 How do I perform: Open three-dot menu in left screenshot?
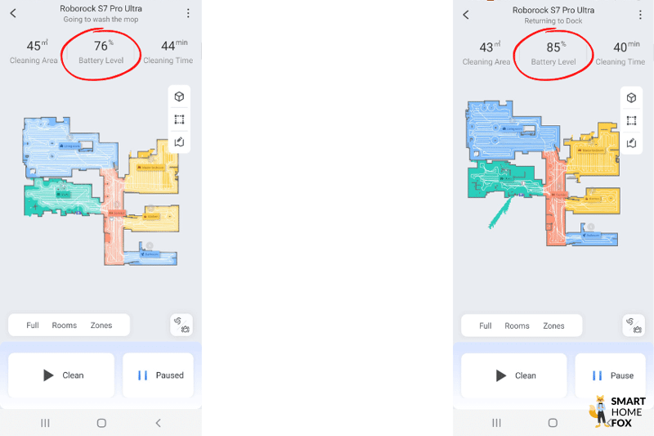coord(188,13)
